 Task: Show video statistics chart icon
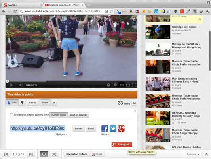click(134, 103)
